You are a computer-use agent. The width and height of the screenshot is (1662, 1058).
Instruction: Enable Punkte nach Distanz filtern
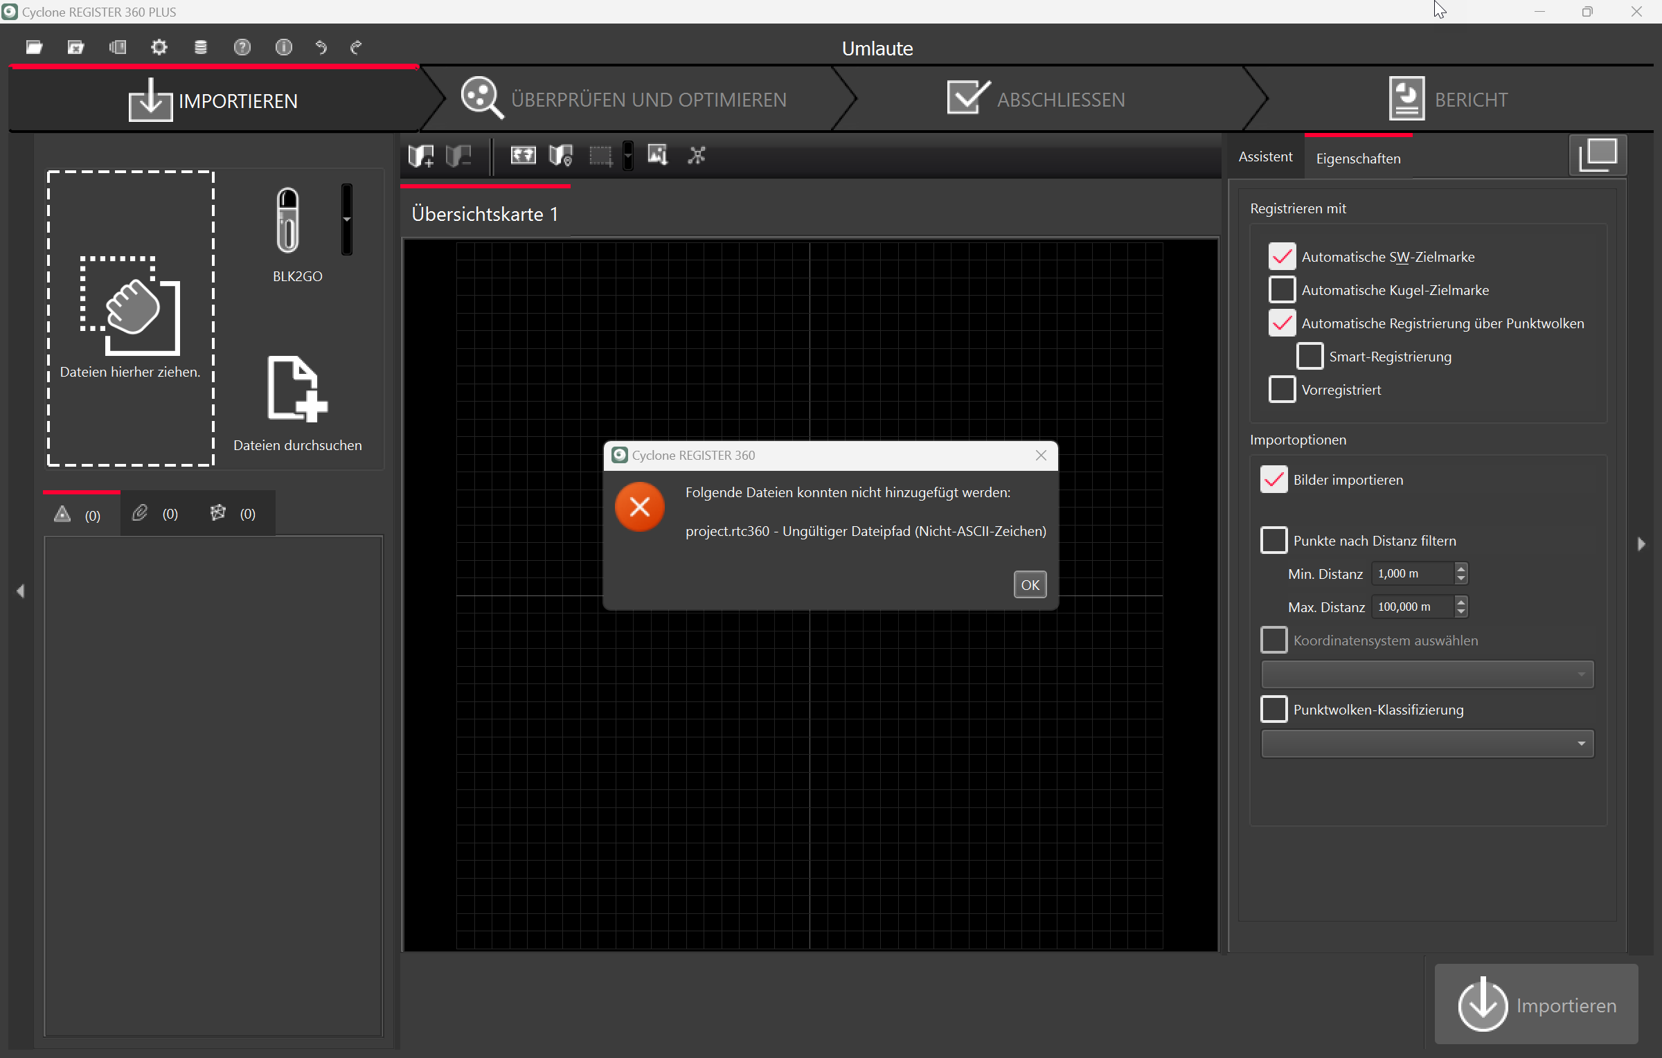(1274, 540)
